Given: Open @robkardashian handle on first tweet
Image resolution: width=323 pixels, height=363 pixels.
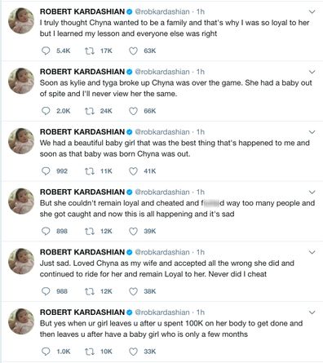Looking at the screenshot, I should coord(162,11).
